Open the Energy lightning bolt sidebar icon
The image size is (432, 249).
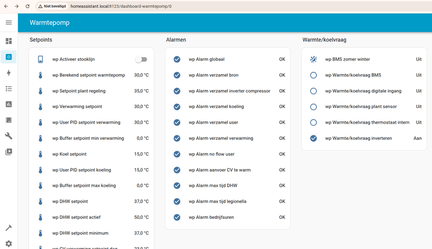[x=9, y=73]
